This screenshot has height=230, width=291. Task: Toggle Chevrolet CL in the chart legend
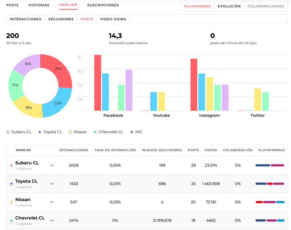point(109,132)
